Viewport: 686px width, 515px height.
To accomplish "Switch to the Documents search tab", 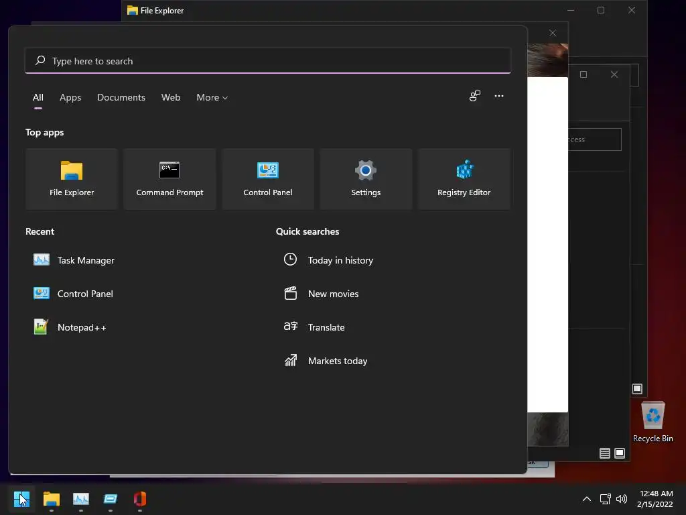I will pos(121,97).
